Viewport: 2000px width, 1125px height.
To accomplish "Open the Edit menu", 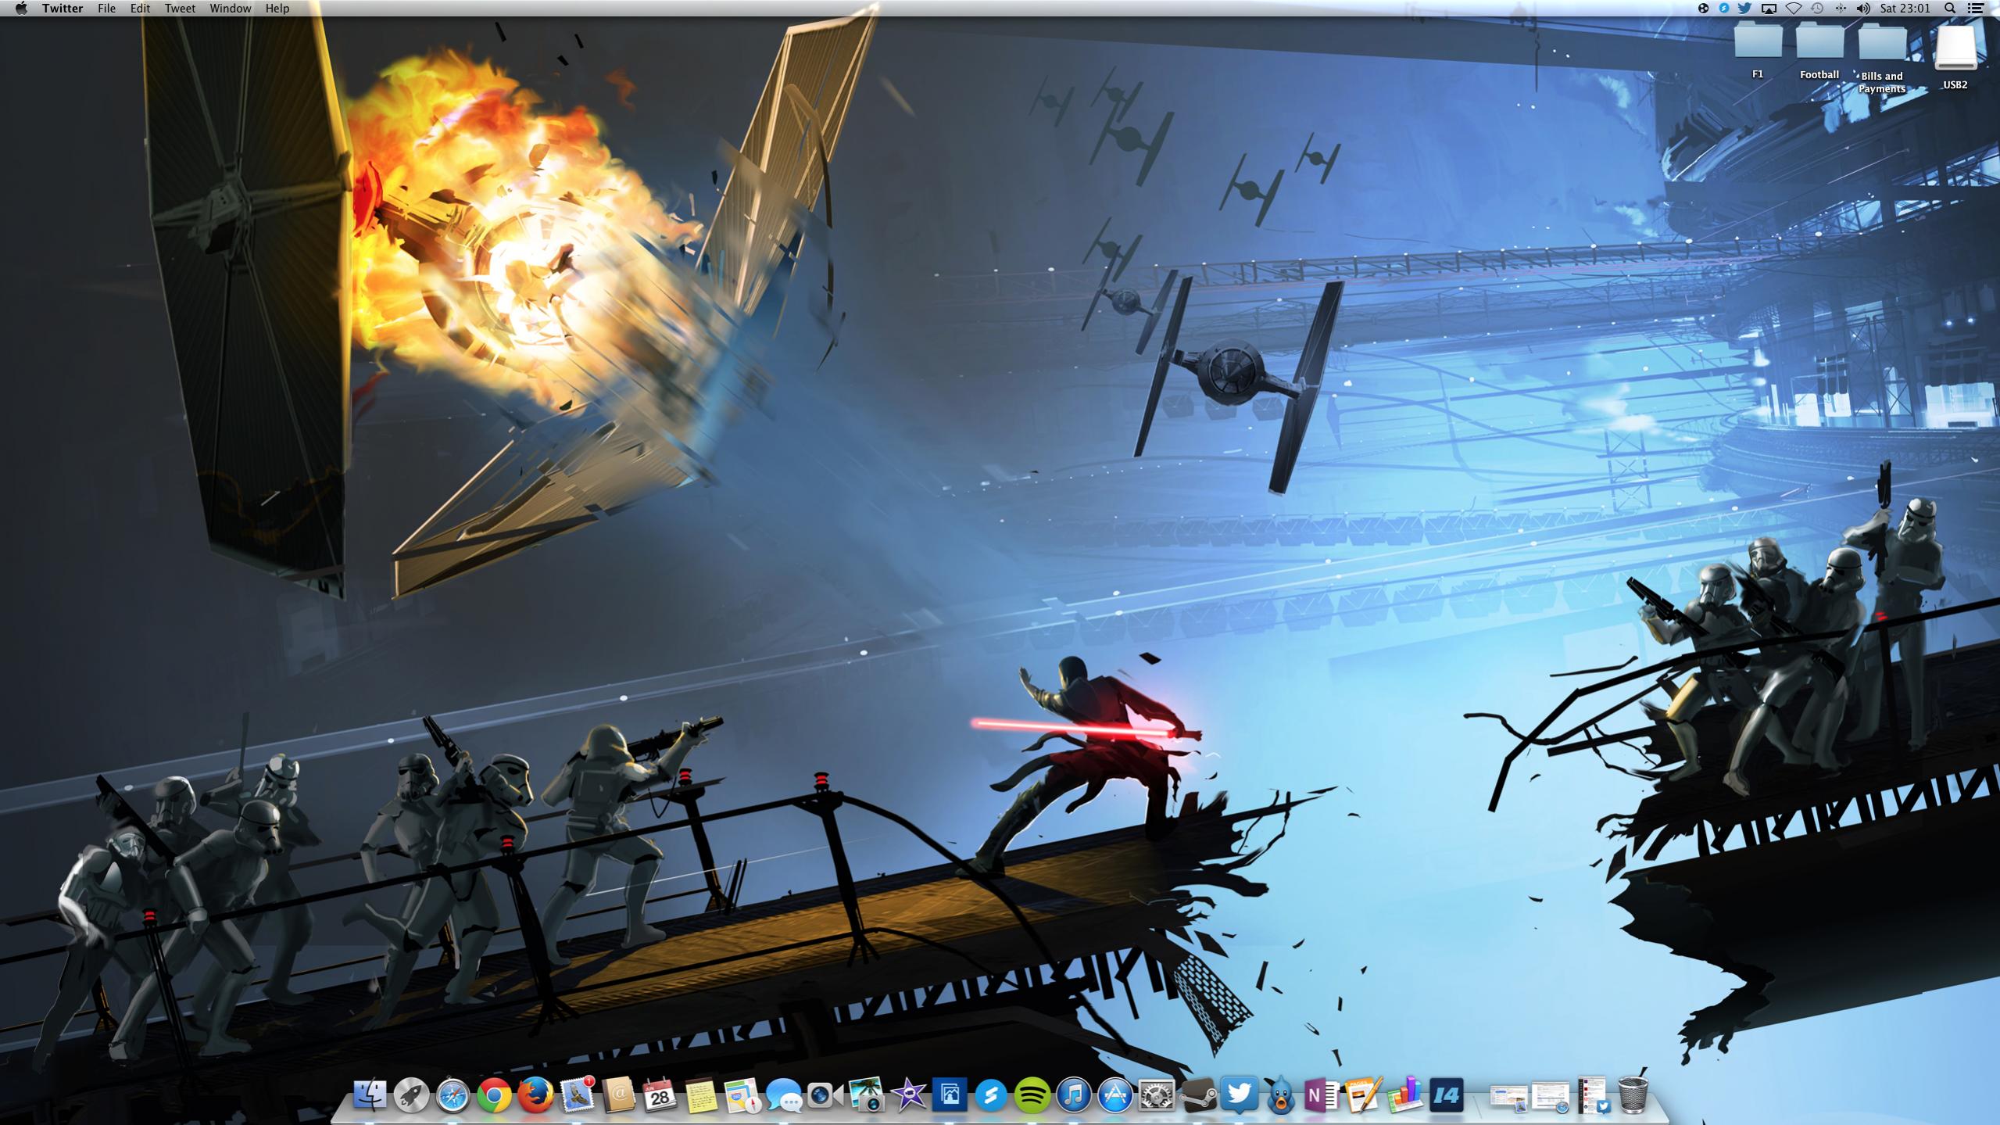I will click(x=140, y=8).
